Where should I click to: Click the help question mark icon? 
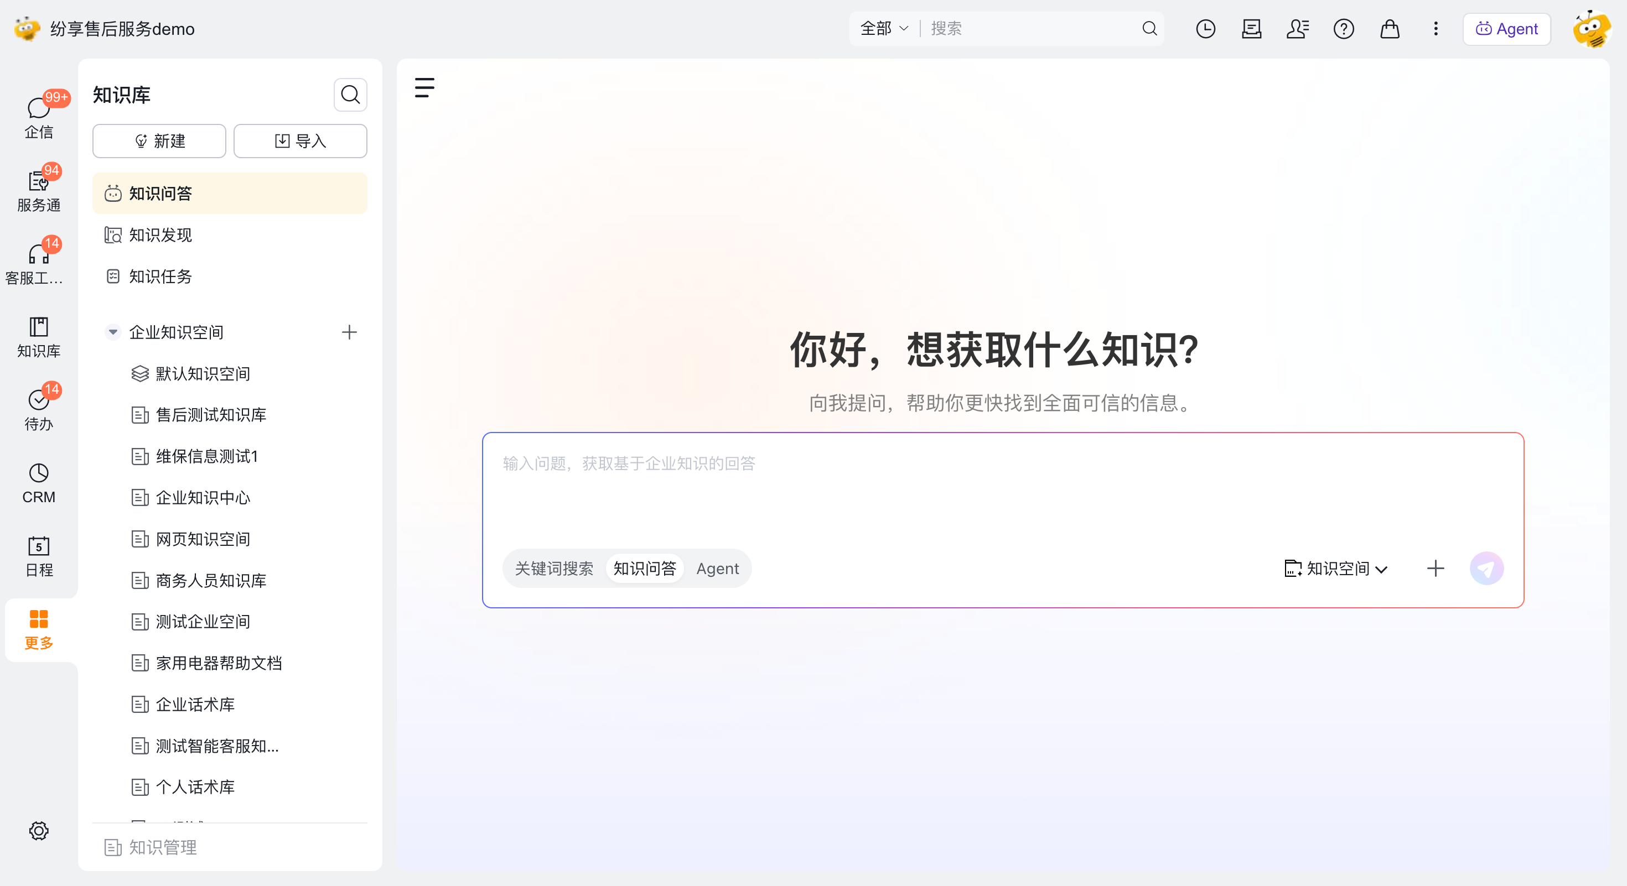coord(1344,28)
